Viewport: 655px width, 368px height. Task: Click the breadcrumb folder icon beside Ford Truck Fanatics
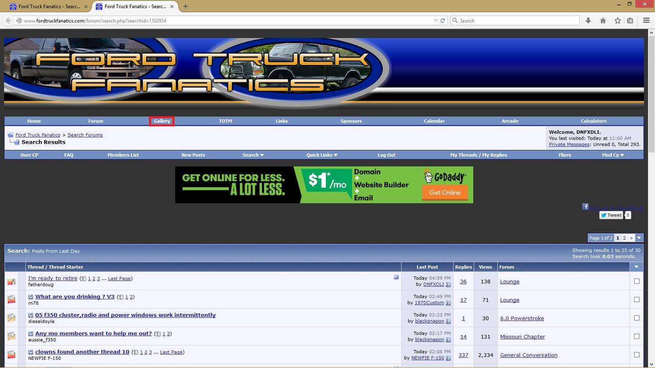[x=10, y=135]
